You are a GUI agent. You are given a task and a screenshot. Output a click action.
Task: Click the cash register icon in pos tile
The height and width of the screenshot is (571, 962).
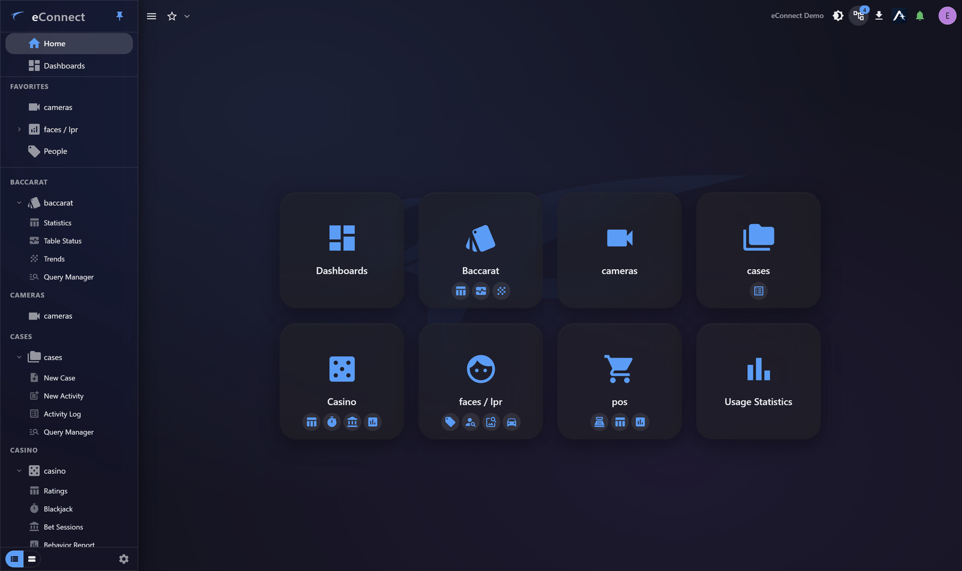tap(599, 422)
